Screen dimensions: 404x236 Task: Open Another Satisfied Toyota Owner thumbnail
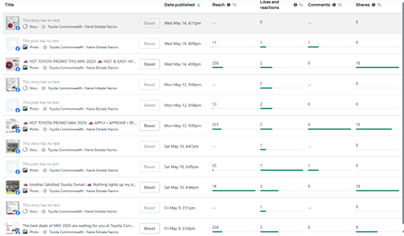(12, 188)
